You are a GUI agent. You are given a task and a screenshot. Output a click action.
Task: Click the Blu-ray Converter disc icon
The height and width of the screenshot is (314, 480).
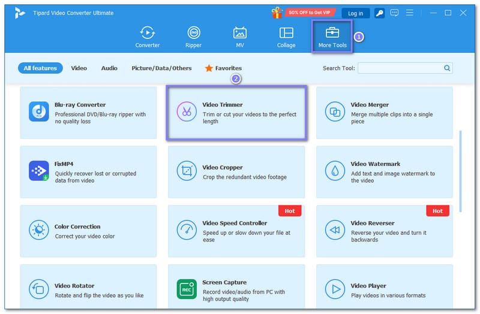pyautogui.click(x=39, y=111)
